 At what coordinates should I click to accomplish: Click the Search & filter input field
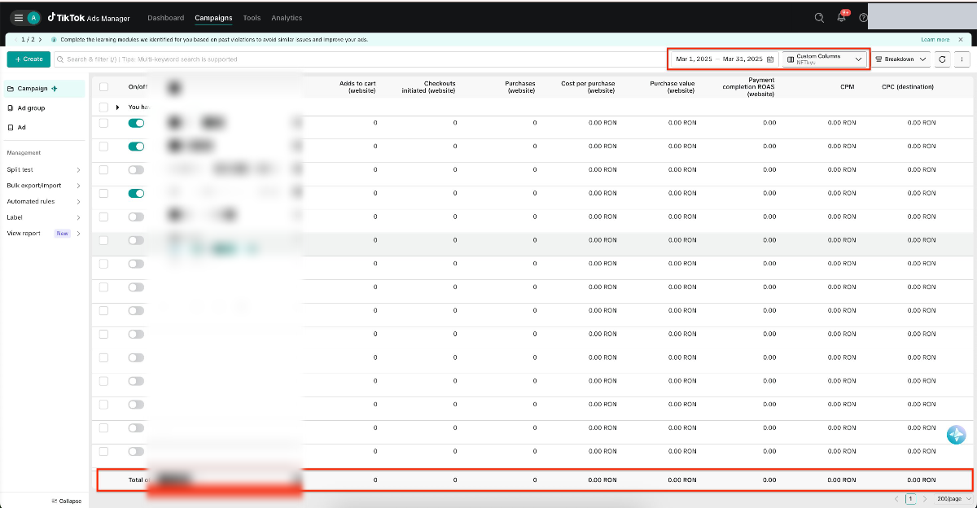[358, 59]
